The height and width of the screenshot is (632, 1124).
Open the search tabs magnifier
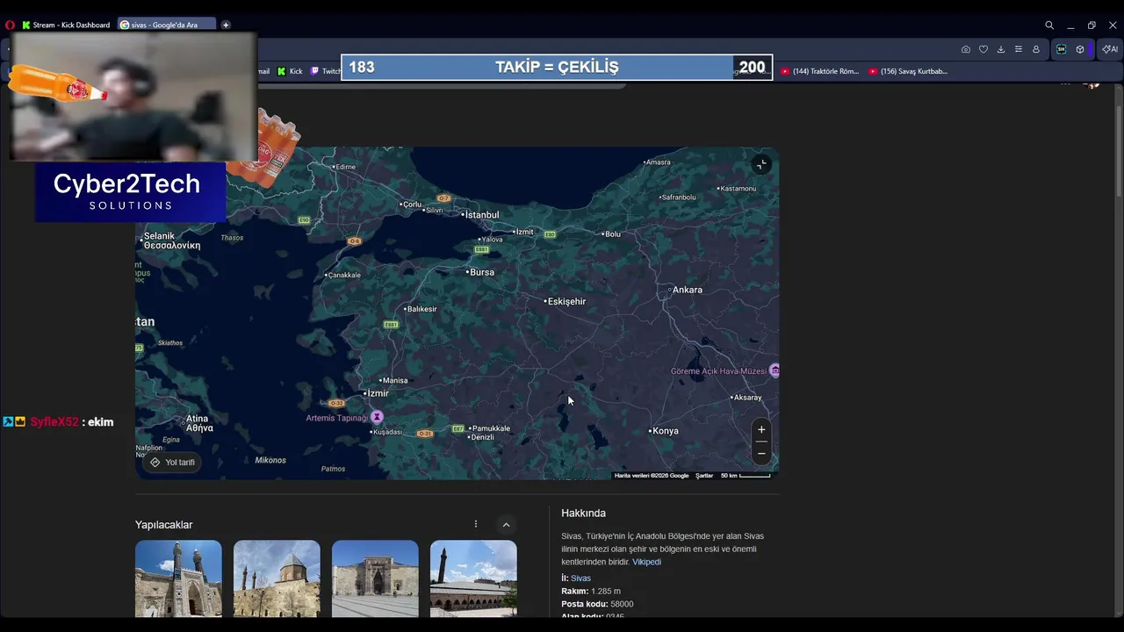(1049, 25)
